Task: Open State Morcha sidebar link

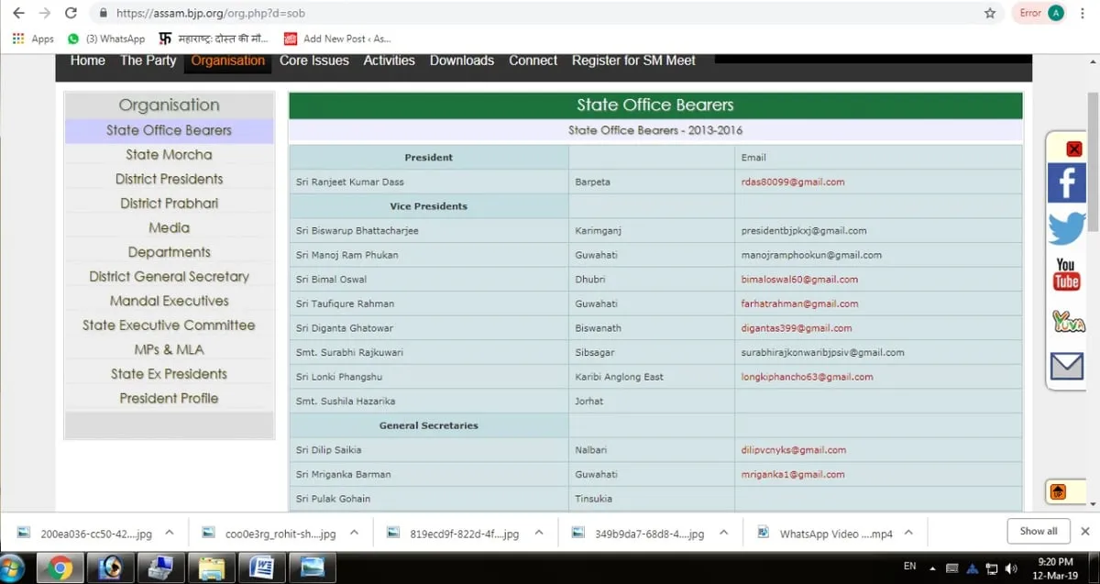Action: click(x=170, y=155)
